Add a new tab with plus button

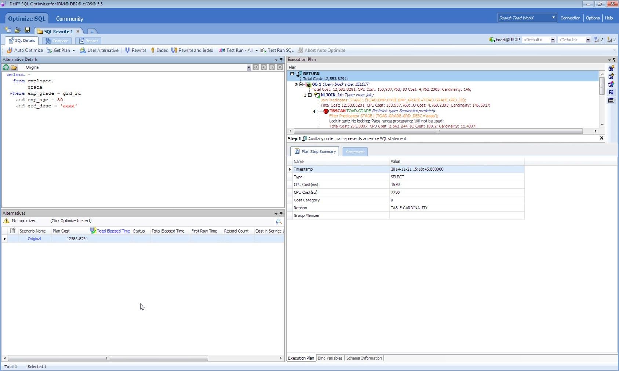pos(92,32)
